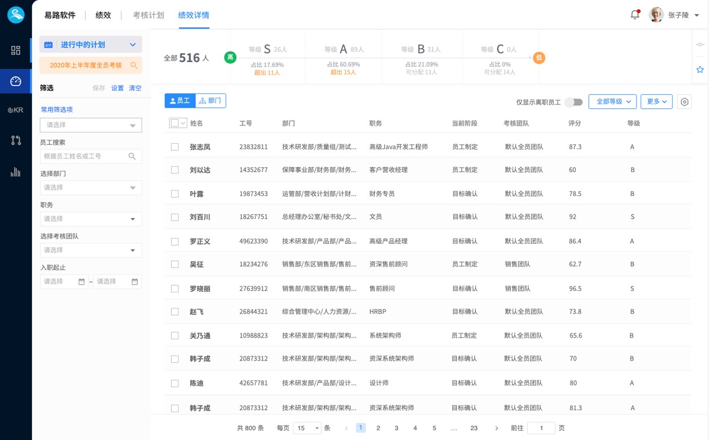Open the 选择部门 dropdown
Viewport: 709px width, 440px height.
pyautogui.click(x=90, y=187)
